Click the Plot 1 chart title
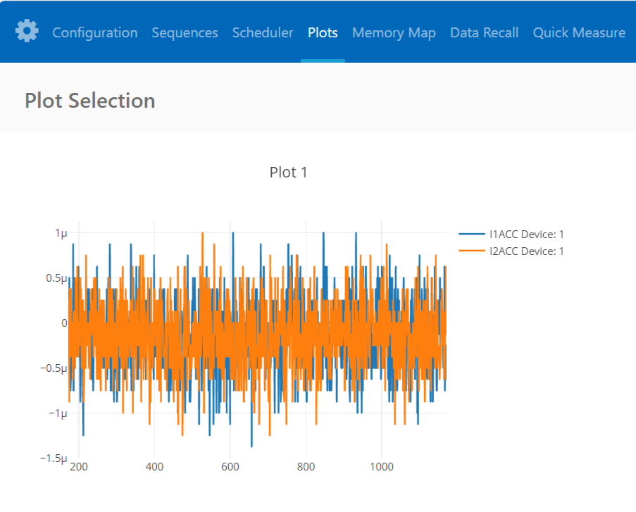The height and width of the screenshot is (512, 636). click(x=289, y=172)
